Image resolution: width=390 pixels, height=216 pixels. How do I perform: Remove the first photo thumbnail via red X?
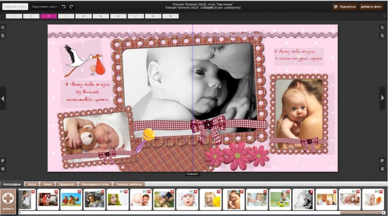33,192
